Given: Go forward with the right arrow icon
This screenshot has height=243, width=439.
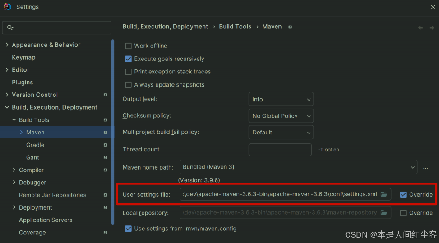Looking at the screenshot, I should click(432, 28).
